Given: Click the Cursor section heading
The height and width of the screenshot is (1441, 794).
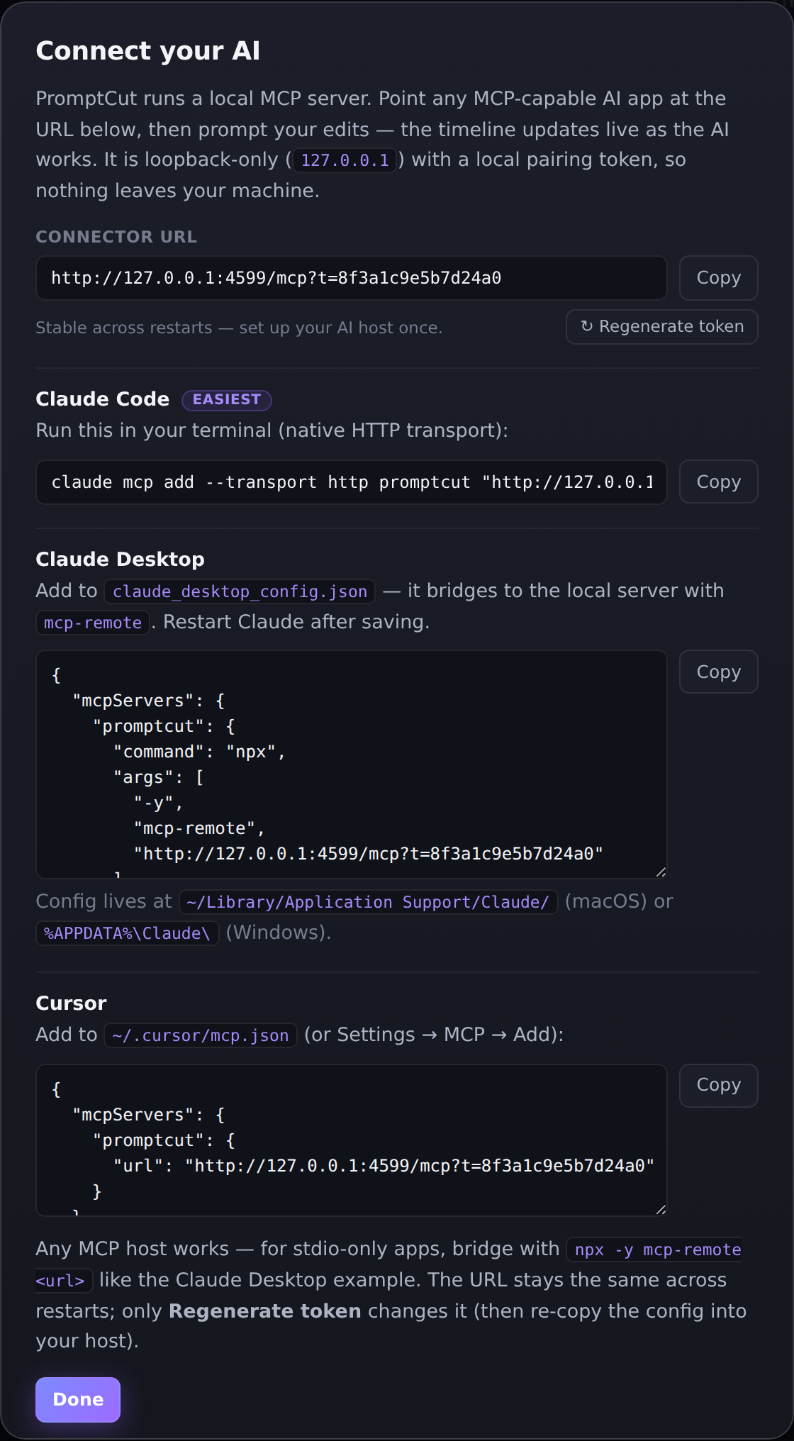Looking at the screenshot, I should pyautogui.click(x=71, y=1003).
